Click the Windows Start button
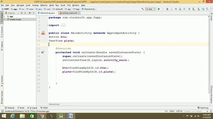This screenshot has height=119, width=213. [x=4, y=116]
